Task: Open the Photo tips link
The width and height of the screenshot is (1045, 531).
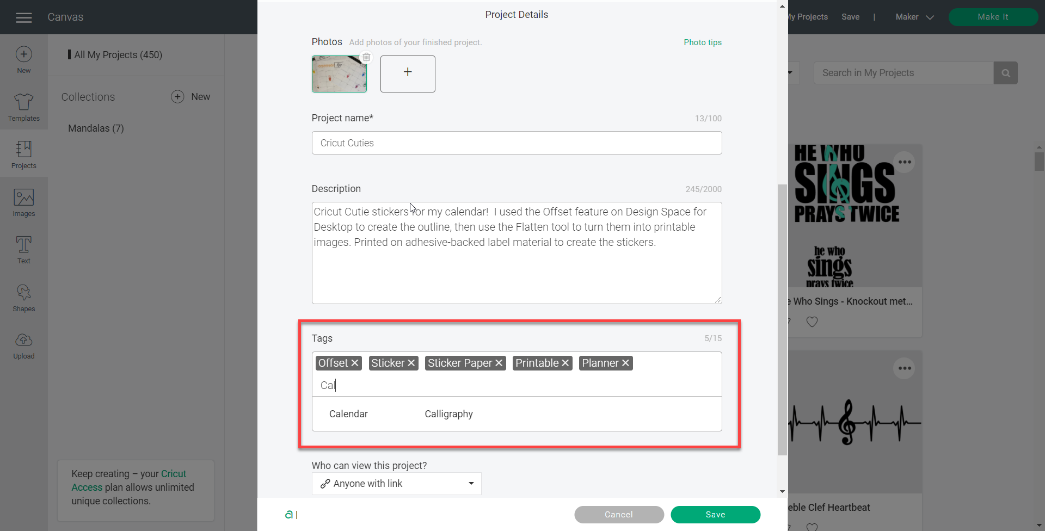Action: 703,42
